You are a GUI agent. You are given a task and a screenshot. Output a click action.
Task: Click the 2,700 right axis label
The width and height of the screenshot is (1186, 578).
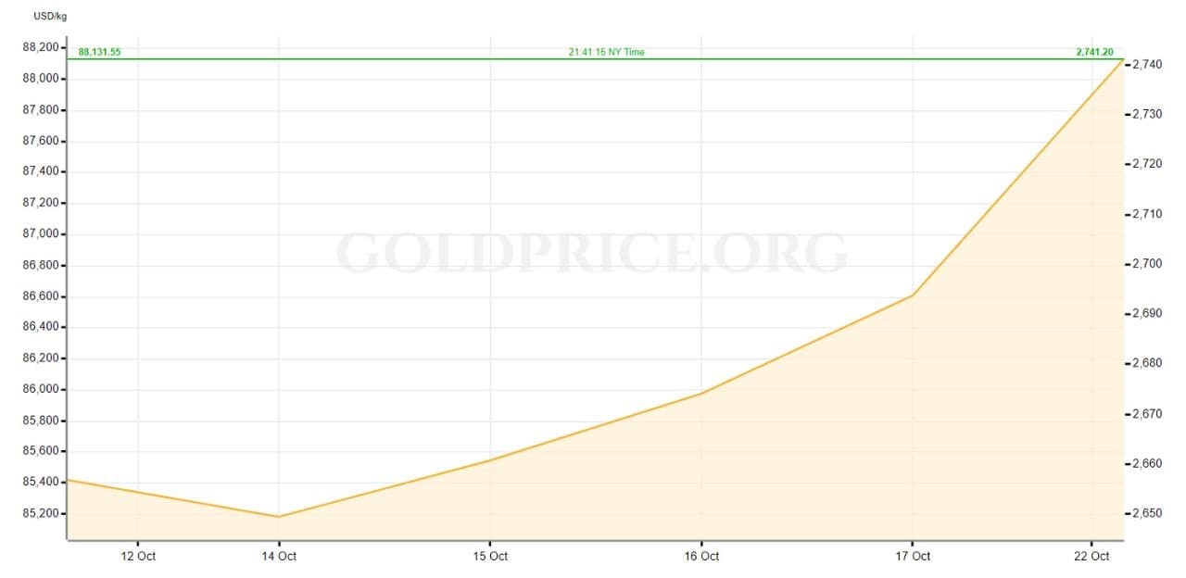pos(1147,264)
